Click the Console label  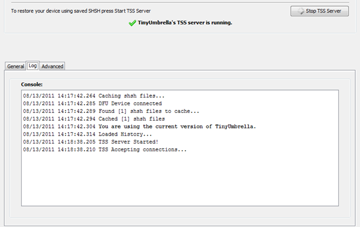(x=32, y=84)
